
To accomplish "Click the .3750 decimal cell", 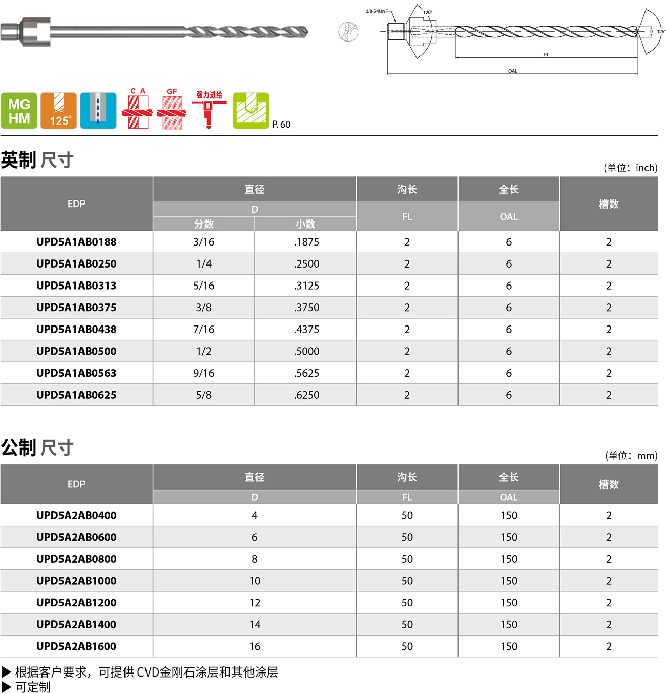I will click(306, 308).
